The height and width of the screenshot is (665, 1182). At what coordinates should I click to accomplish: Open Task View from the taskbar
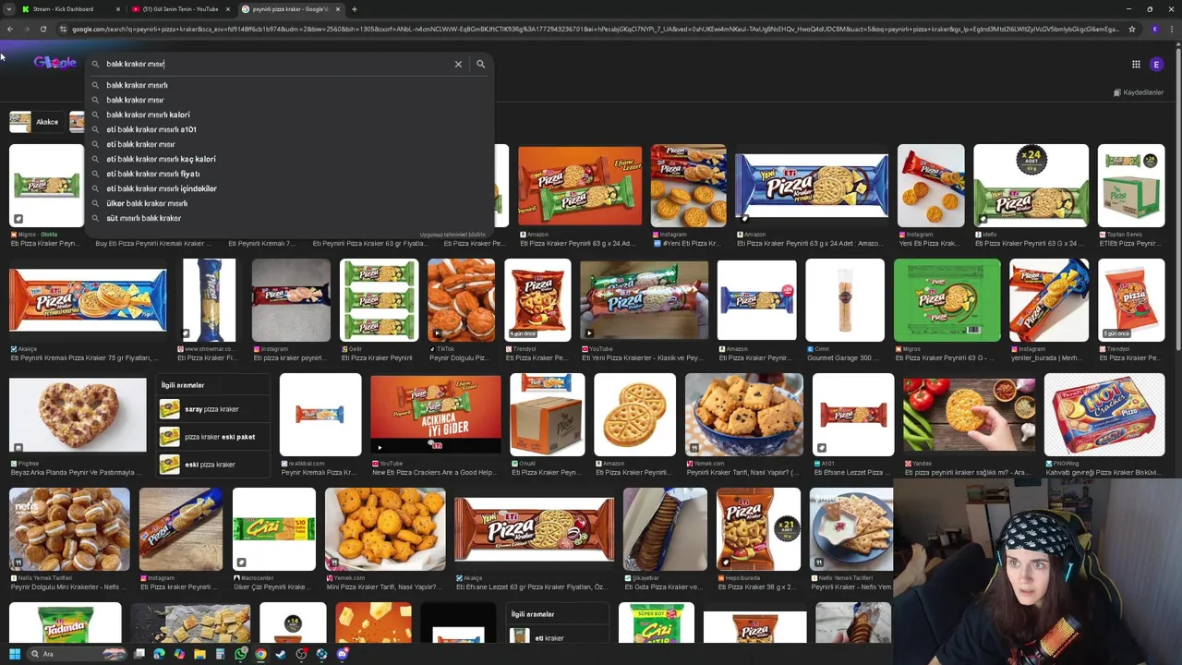[x=139, y=654]
